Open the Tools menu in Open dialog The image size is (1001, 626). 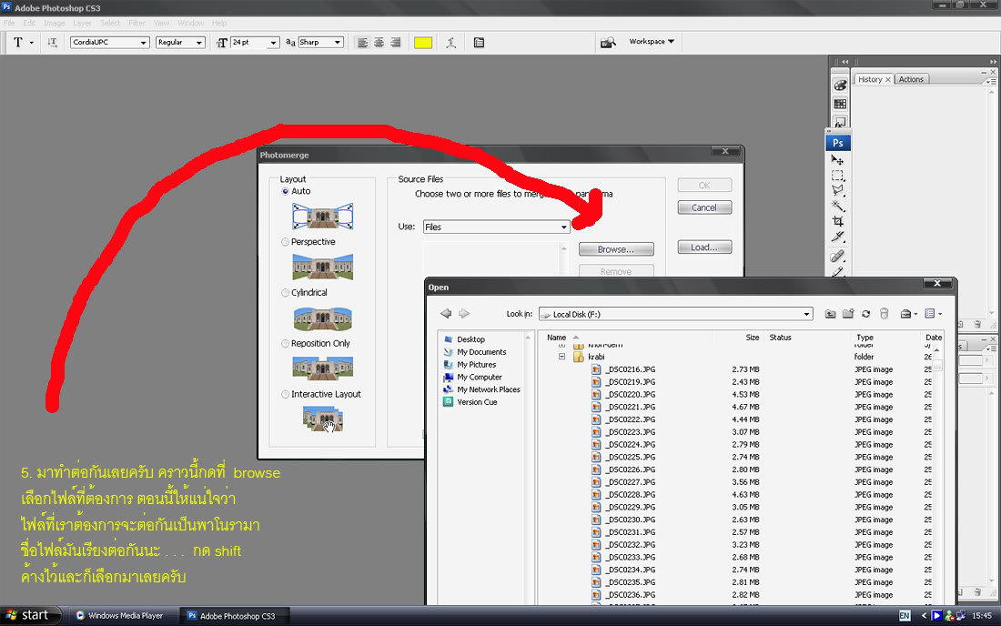point(908,313)
